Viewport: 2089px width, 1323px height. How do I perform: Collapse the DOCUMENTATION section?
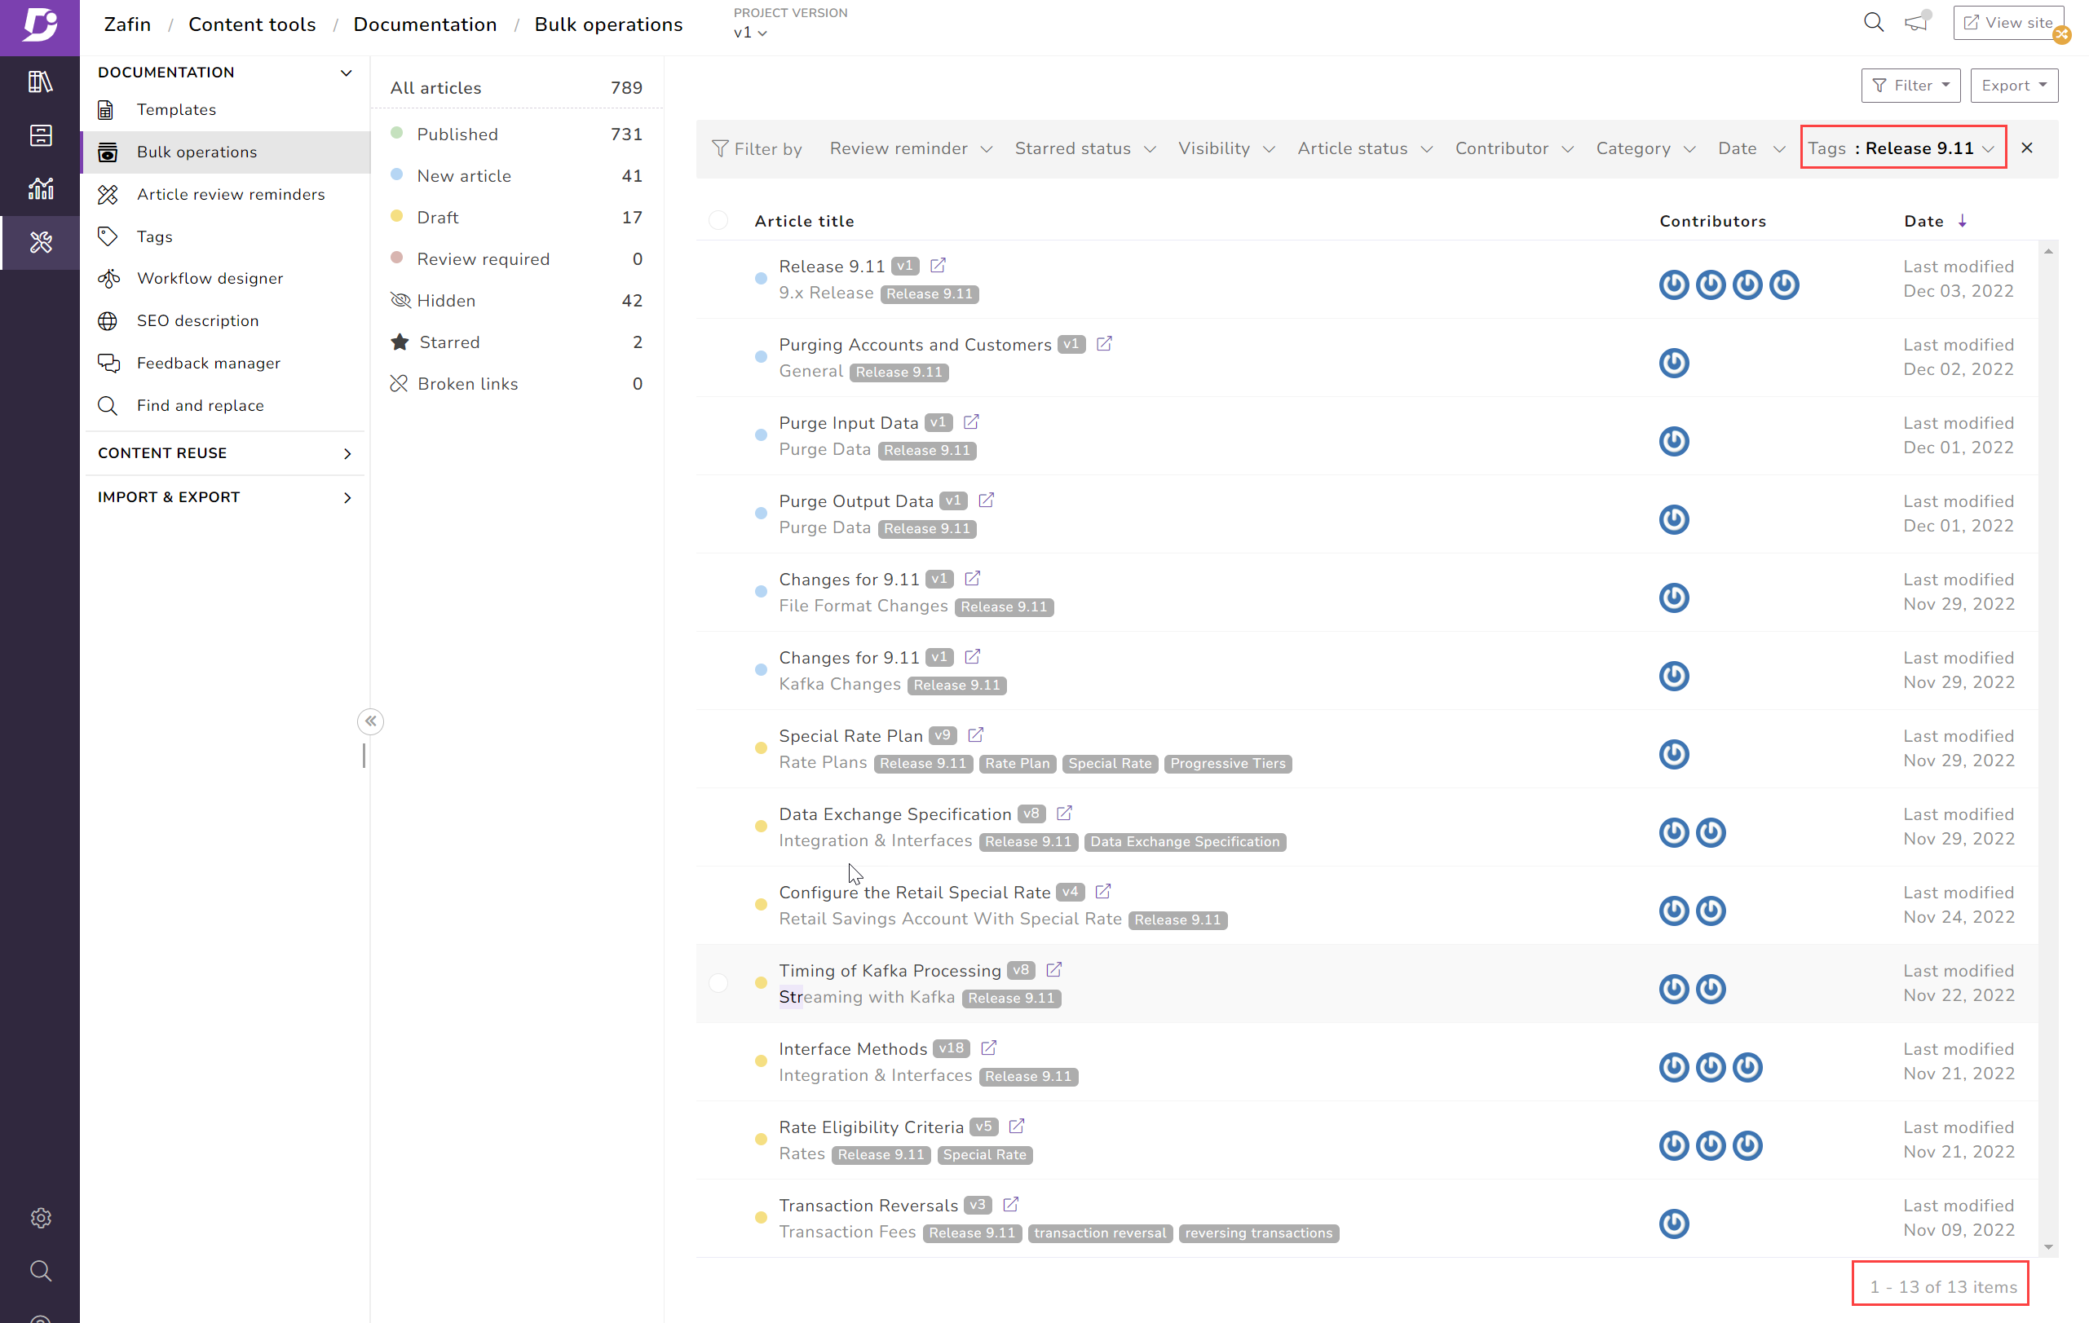click(345, 72)
